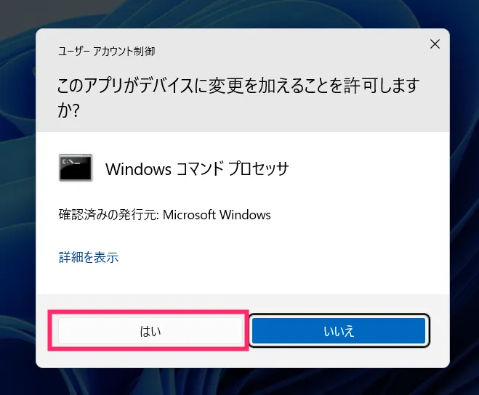Image resolution: width=479 pixels, height=395 pixels.
Task: Click the Windows コマンド プロセッサ app name
Action: click(197, 168)
